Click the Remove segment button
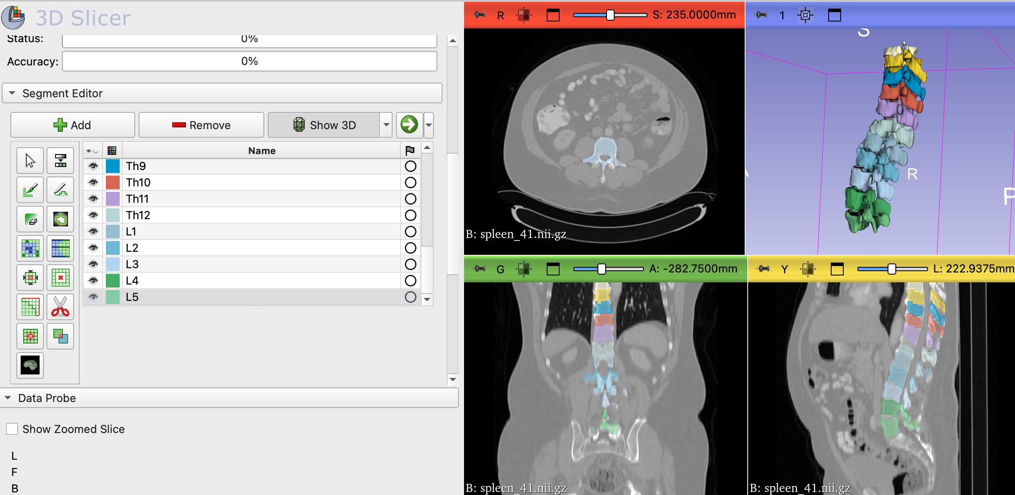The width and height of the screenshot is (1015, 495). point(201,125)
